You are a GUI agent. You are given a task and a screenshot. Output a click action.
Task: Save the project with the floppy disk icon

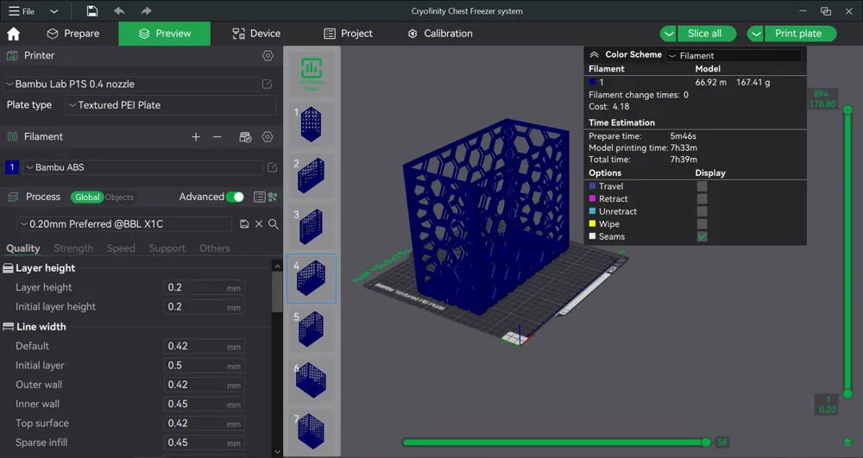[x=92, y=11]
